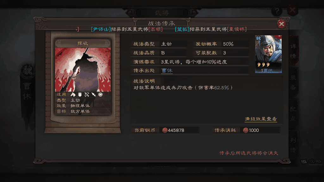
Task: Click the cavalry horse-head troop icon
Action: coord(73,94)
